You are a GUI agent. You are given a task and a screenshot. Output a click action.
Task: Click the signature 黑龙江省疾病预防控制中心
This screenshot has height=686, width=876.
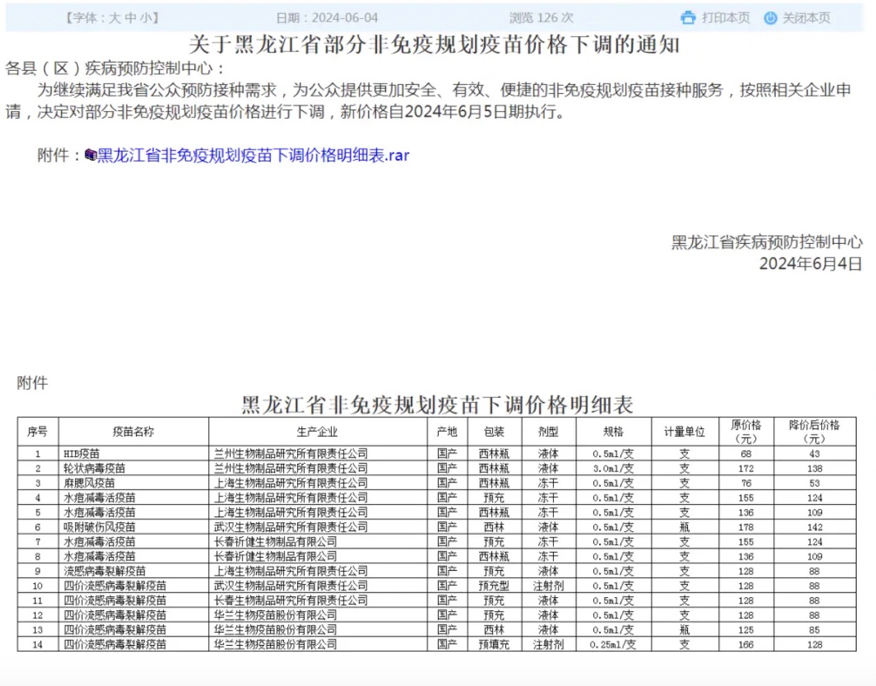coord(766,242)
